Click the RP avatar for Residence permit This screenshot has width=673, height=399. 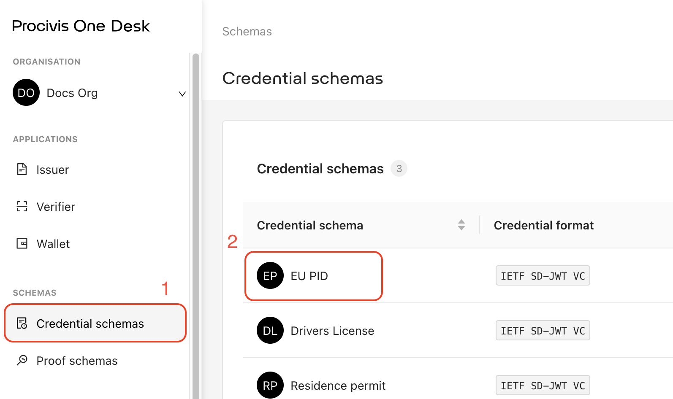[x=270, y=385]
